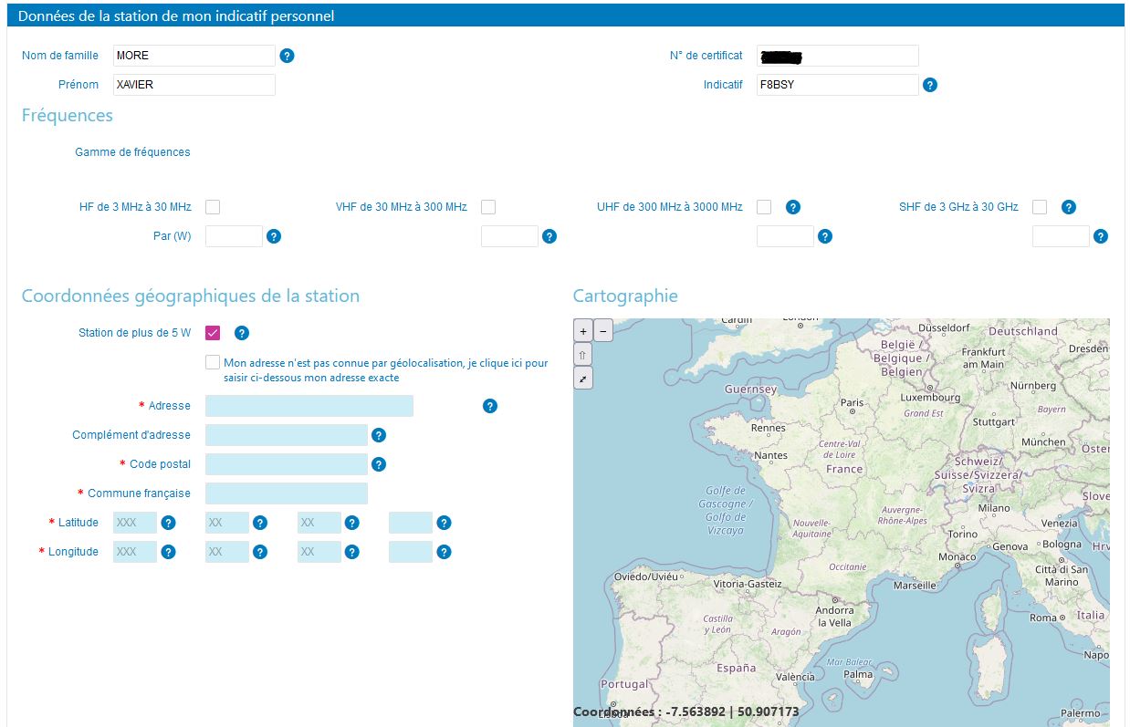Click help icon after third Longitude field
Viewport: 1130px width, 727px height.
[x=352, y=552]
